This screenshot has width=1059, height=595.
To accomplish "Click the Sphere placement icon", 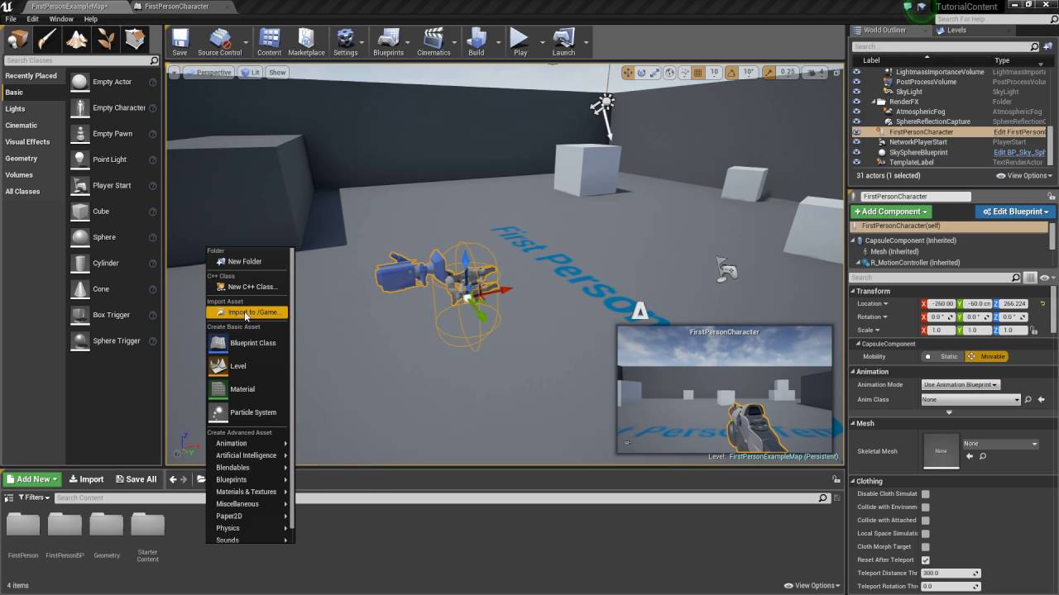I will (79, 237).
